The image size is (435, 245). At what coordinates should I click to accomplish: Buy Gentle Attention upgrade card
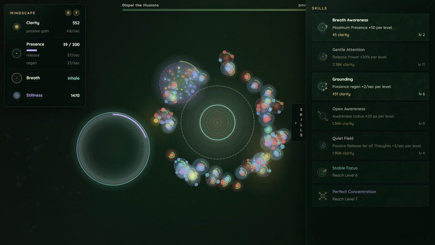click(x=370, y=57)
